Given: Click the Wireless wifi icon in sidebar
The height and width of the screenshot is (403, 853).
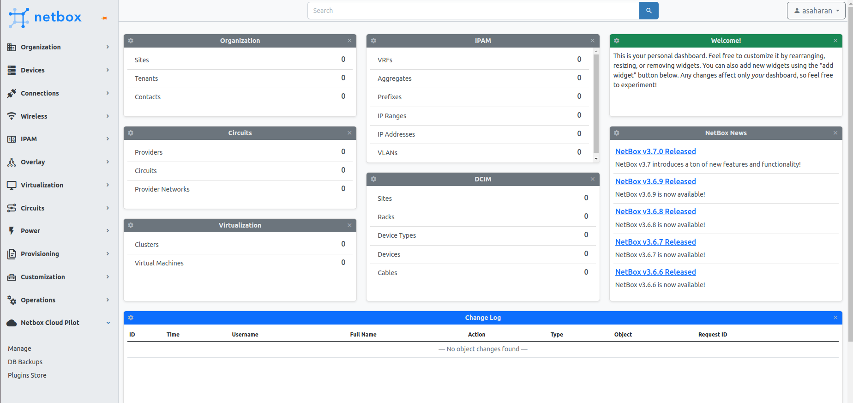Looking at the screenshot, I should 12,116.
